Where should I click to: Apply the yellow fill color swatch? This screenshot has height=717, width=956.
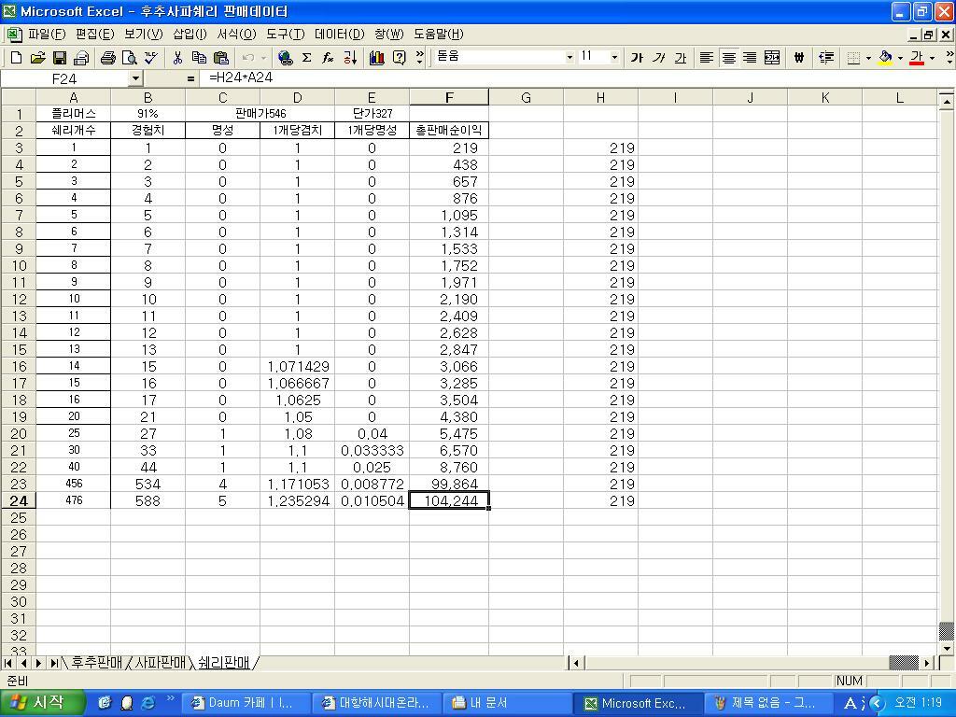pos(885,58)
